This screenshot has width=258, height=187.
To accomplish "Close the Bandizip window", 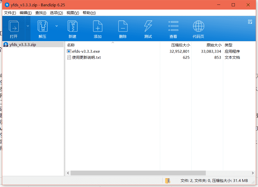I will click(x=248, y=5).
